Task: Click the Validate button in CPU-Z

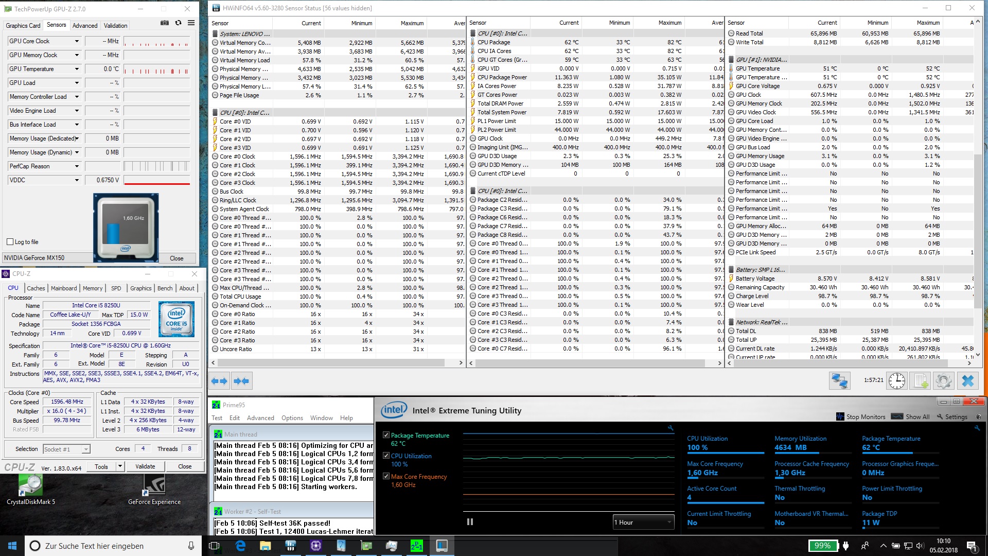Action: pos(145,466)
